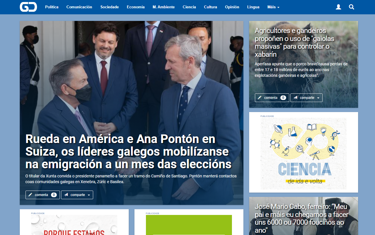
Task: Click pencil icon on xabarín story's comenta
Action: pyautogui.click(x=259, y=98)
